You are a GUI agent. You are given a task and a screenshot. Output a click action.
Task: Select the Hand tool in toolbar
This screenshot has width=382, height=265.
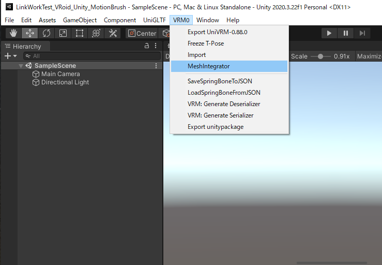coord(13,33)
